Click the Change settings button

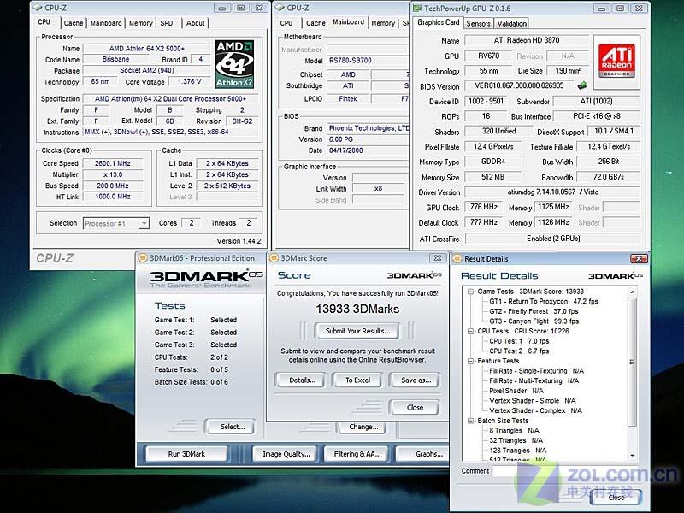[x=363, y=427]
